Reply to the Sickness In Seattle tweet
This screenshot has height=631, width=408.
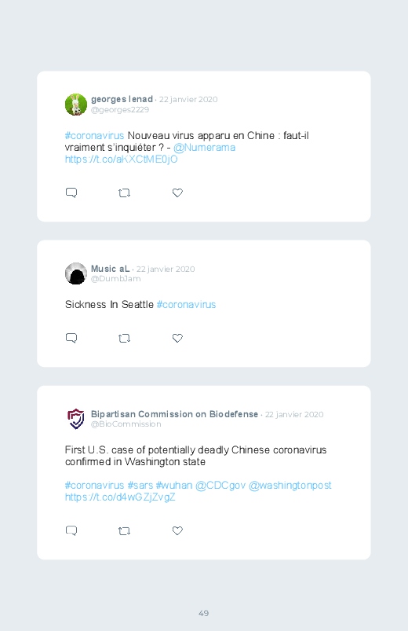point(71,338)
